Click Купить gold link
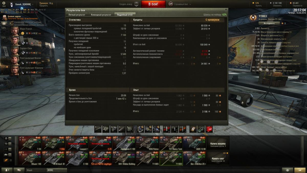The height and width of the screenshot is (173, 307). tap(259, 6)
